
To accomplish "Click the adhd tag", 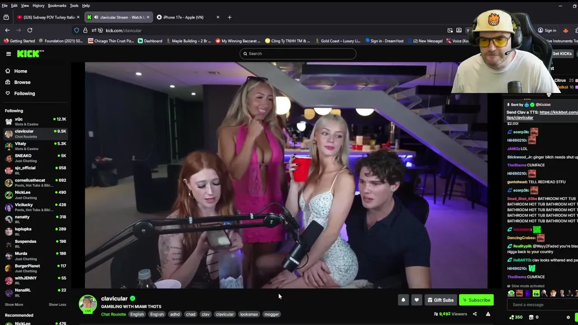I will [175, 314].
